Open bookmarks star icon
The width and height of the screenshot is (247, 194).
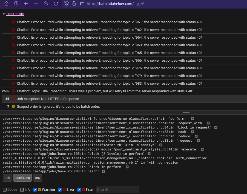click(x=46, y=3)
